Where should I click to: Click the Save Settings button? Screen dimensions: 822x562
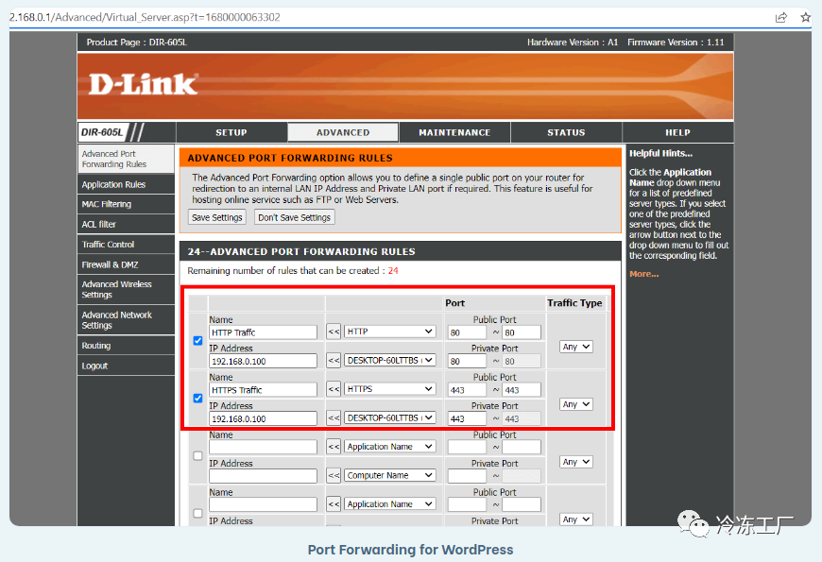(x=217, y=217)
